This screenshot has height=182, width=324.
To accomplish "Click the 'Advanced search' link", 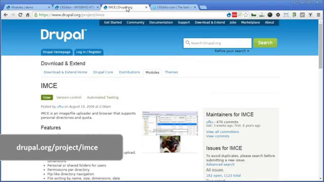I will click(220, 164).
